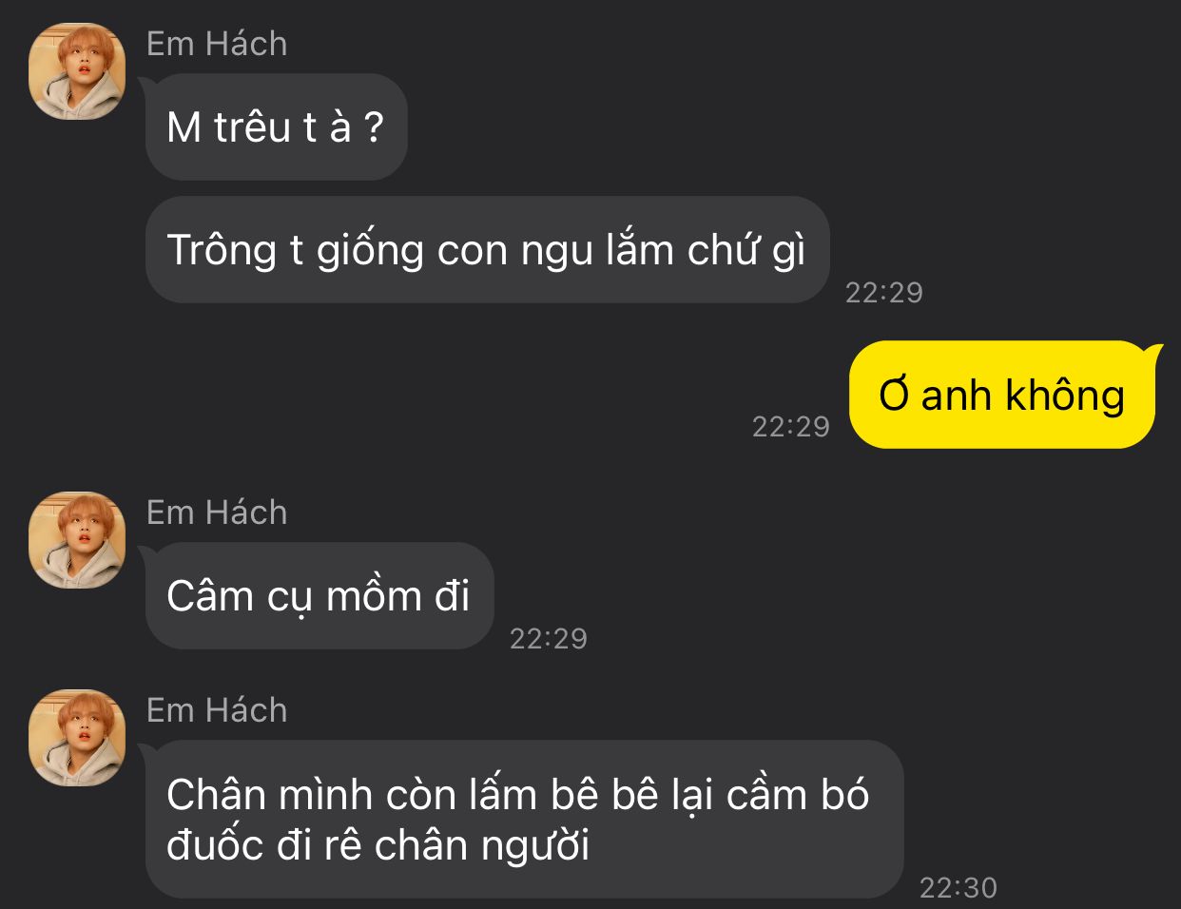Tap the 22:29 timestamp beside "Trông t giống" message
The width and height of the screenshot is (1181, 909).
884,292
